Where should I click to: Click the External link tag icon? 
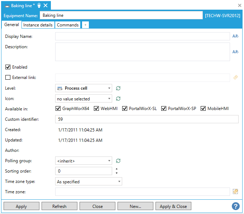[235, 78]
